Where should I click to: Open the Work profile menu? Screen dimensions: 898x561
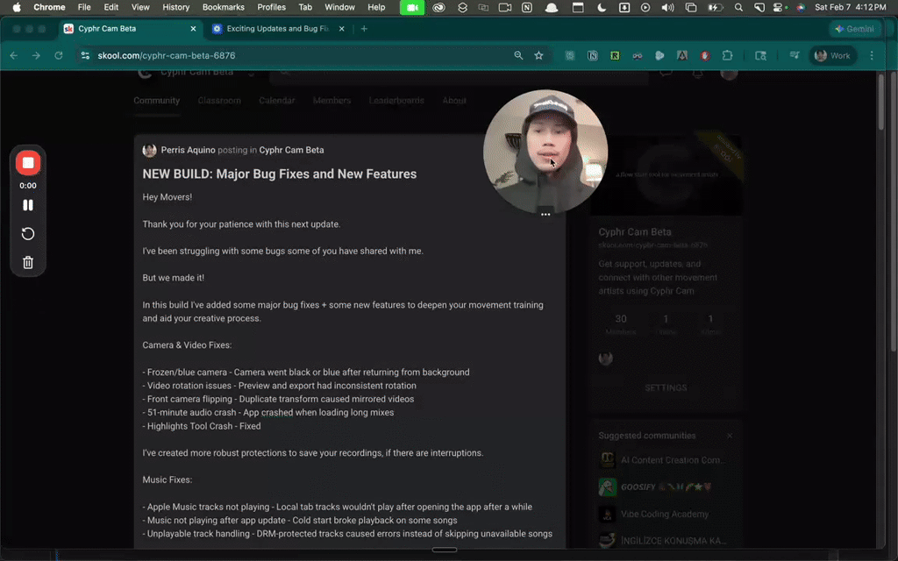click(x=832, y=55)
